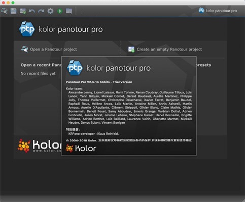Maximize the window with the green button
The image size is (245, 202).
pos(13,3)
